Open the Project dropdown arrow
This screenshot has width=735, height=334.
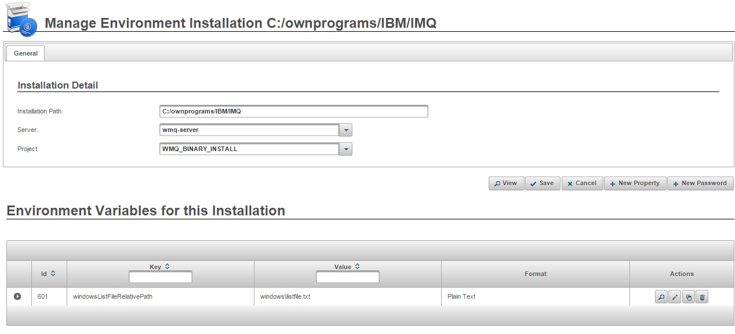click(x=345, y=149)
